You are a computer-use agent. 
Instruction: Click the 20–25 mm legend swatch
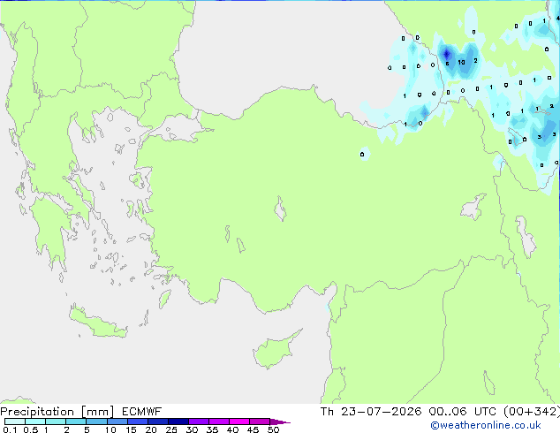157,422
